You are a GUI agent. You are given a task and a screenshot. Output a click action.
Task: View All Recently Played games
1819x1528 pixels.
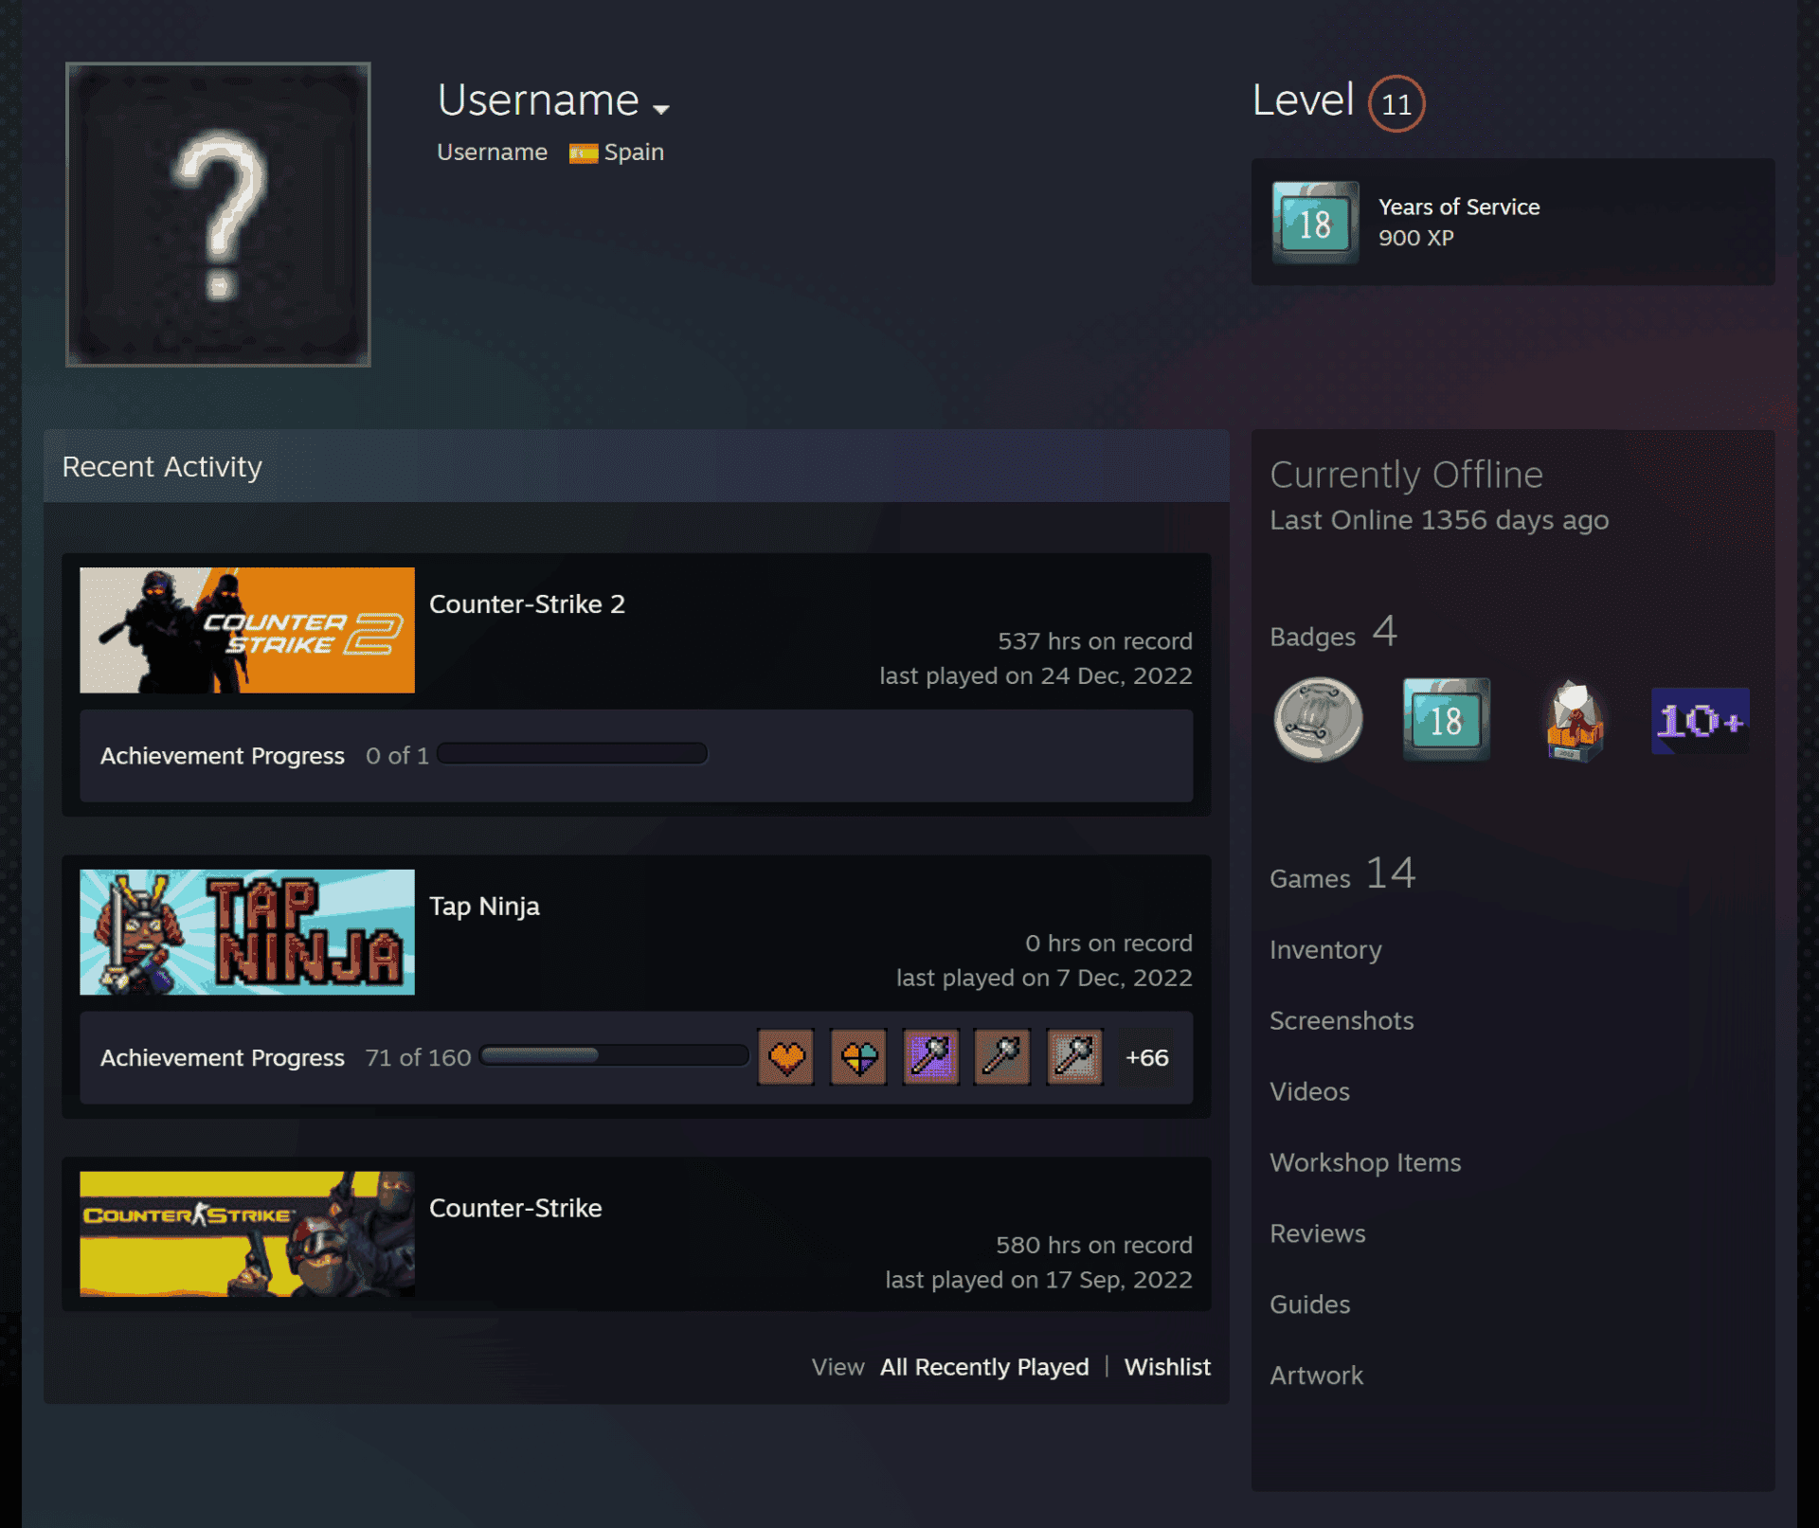tap(984, 1367)
